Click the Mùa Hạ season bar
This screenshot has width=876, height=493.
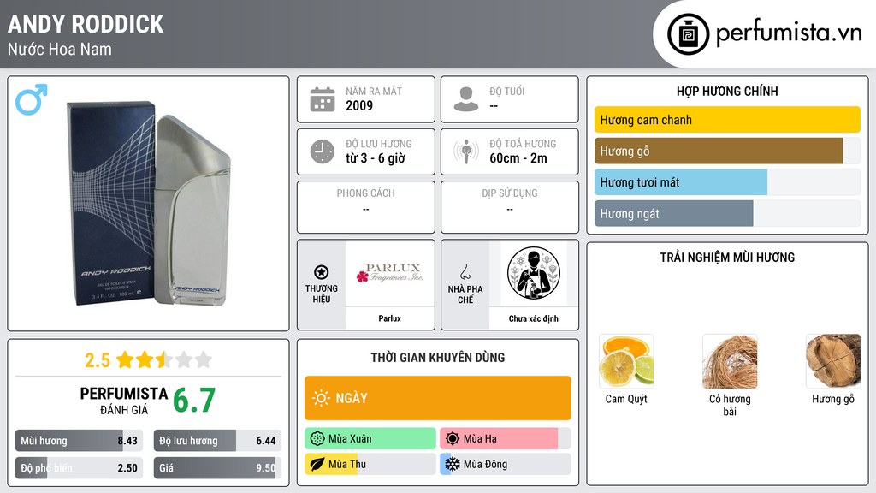tap(506, 439)
